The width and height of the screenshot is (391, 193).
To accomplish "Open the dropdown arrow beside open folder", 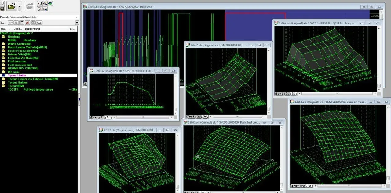I will [x=20, y=6].
